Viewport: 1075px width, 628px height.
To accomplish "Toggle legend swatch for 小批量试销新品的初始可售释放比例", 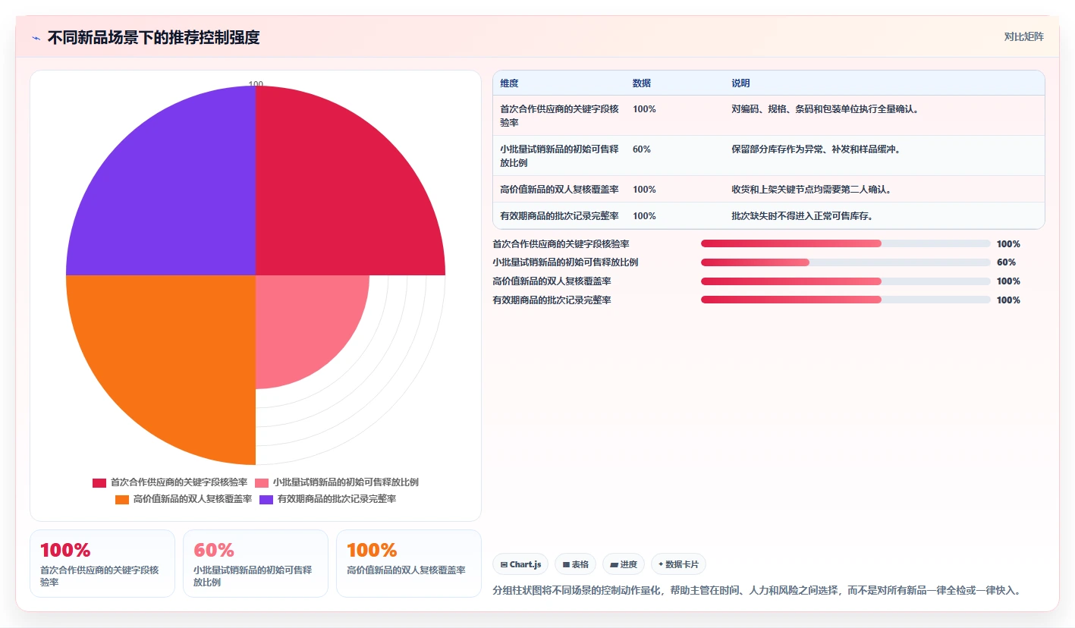I will pos(262,482).
